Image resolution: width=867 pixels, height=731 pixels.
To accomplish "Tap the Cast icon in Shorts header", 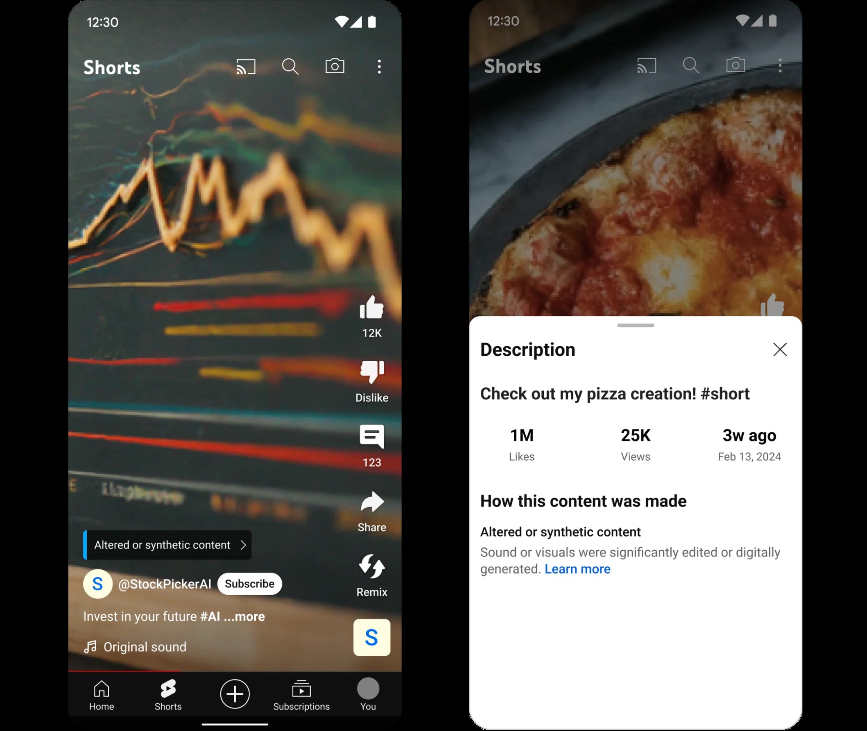I will pos(246,67).
